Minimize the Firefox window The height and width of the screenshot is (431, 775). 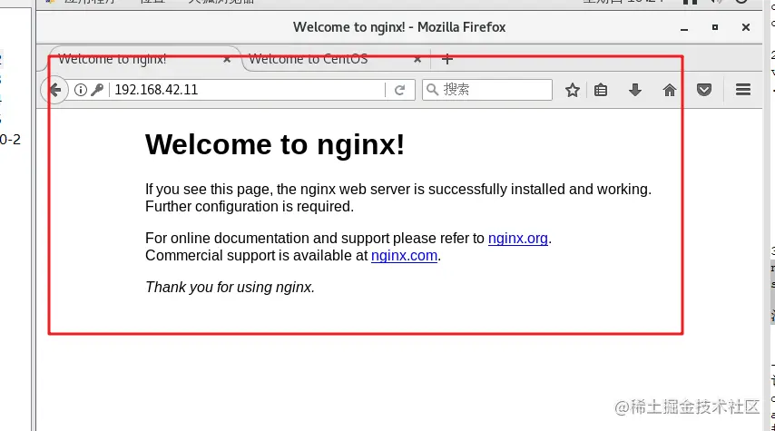click(684, 28)
